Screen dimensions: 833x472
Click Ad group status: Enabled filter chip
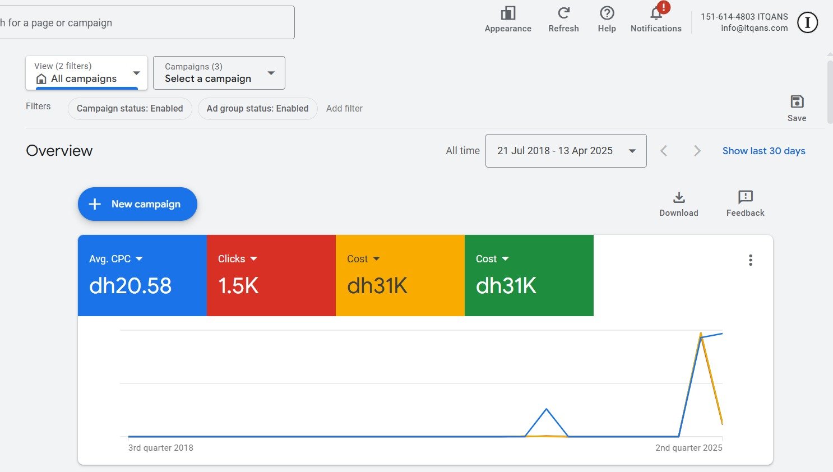(x=257, y=109)
